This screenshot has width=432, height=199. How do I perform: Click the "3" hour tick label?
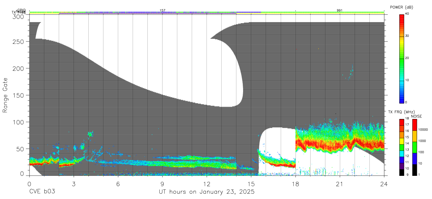[74, 184]
